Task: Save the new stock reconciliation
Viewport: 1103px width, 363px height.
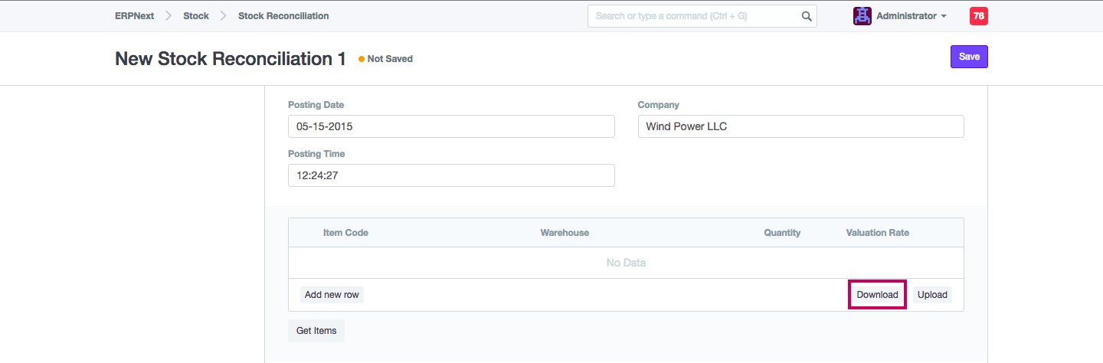Action: click(x=969, y=57)
